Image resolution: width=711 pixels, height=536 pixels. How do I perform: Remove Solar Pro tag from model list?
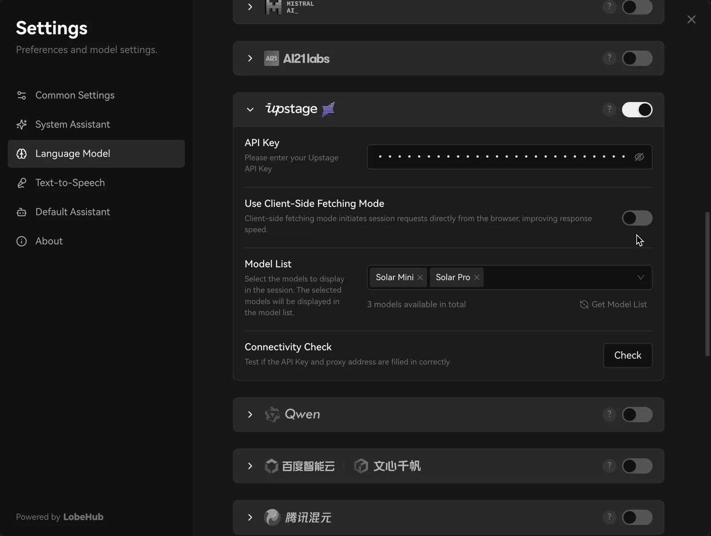tap(477, 277)
